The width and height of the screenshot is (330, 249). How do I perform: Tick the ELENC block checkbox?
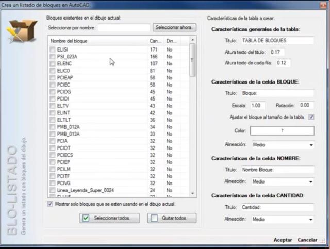pyautogui.click(x=53, y=63)
